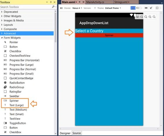Switch to the Source view tab
The height and width of the screenshot is (136, 164).
(x=77, y=133)
